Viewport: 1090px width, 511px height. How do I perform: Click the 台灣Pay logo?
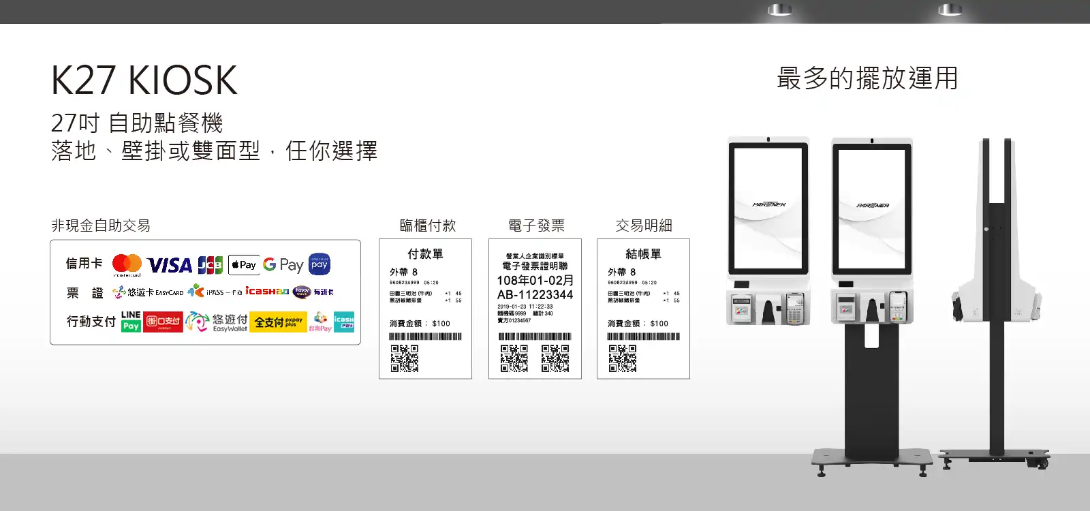[320, 322]
